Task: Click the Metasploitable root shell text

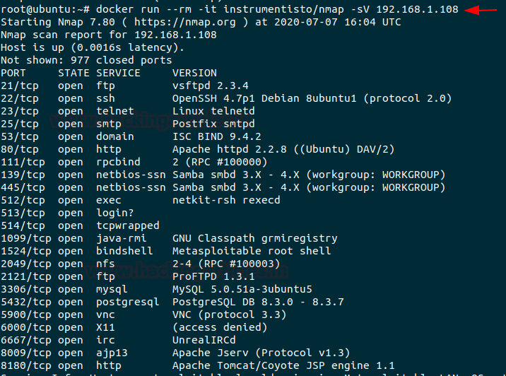Action: [252, 251]
